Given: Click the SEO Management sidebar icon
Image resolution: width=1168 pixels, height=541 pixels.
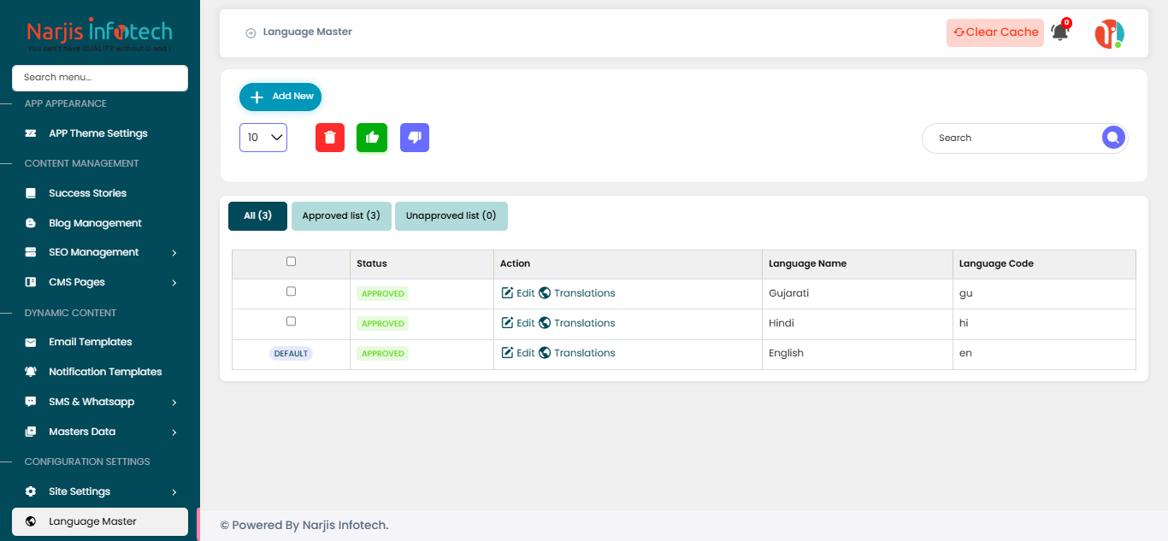Looking at the screenshot, I should click(x=31, y=252).
